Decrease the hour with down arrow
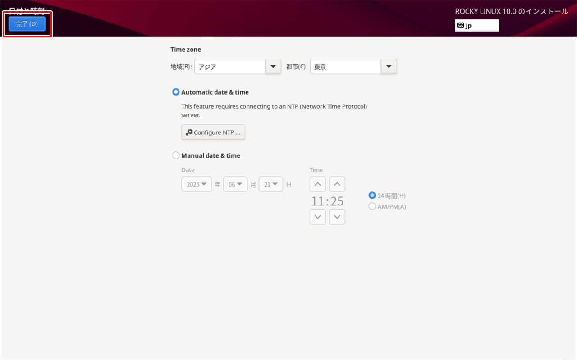The width and height of the screenshot is (577, 360). (318, 217)
